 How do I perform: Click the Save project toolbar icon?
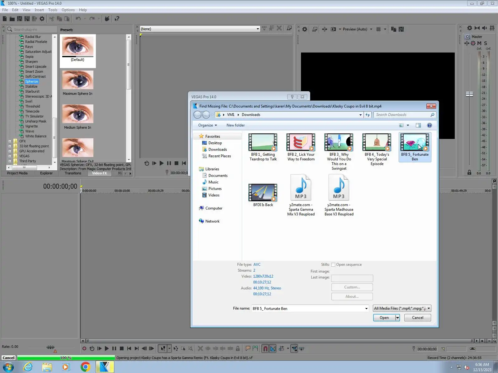(19, 19)
